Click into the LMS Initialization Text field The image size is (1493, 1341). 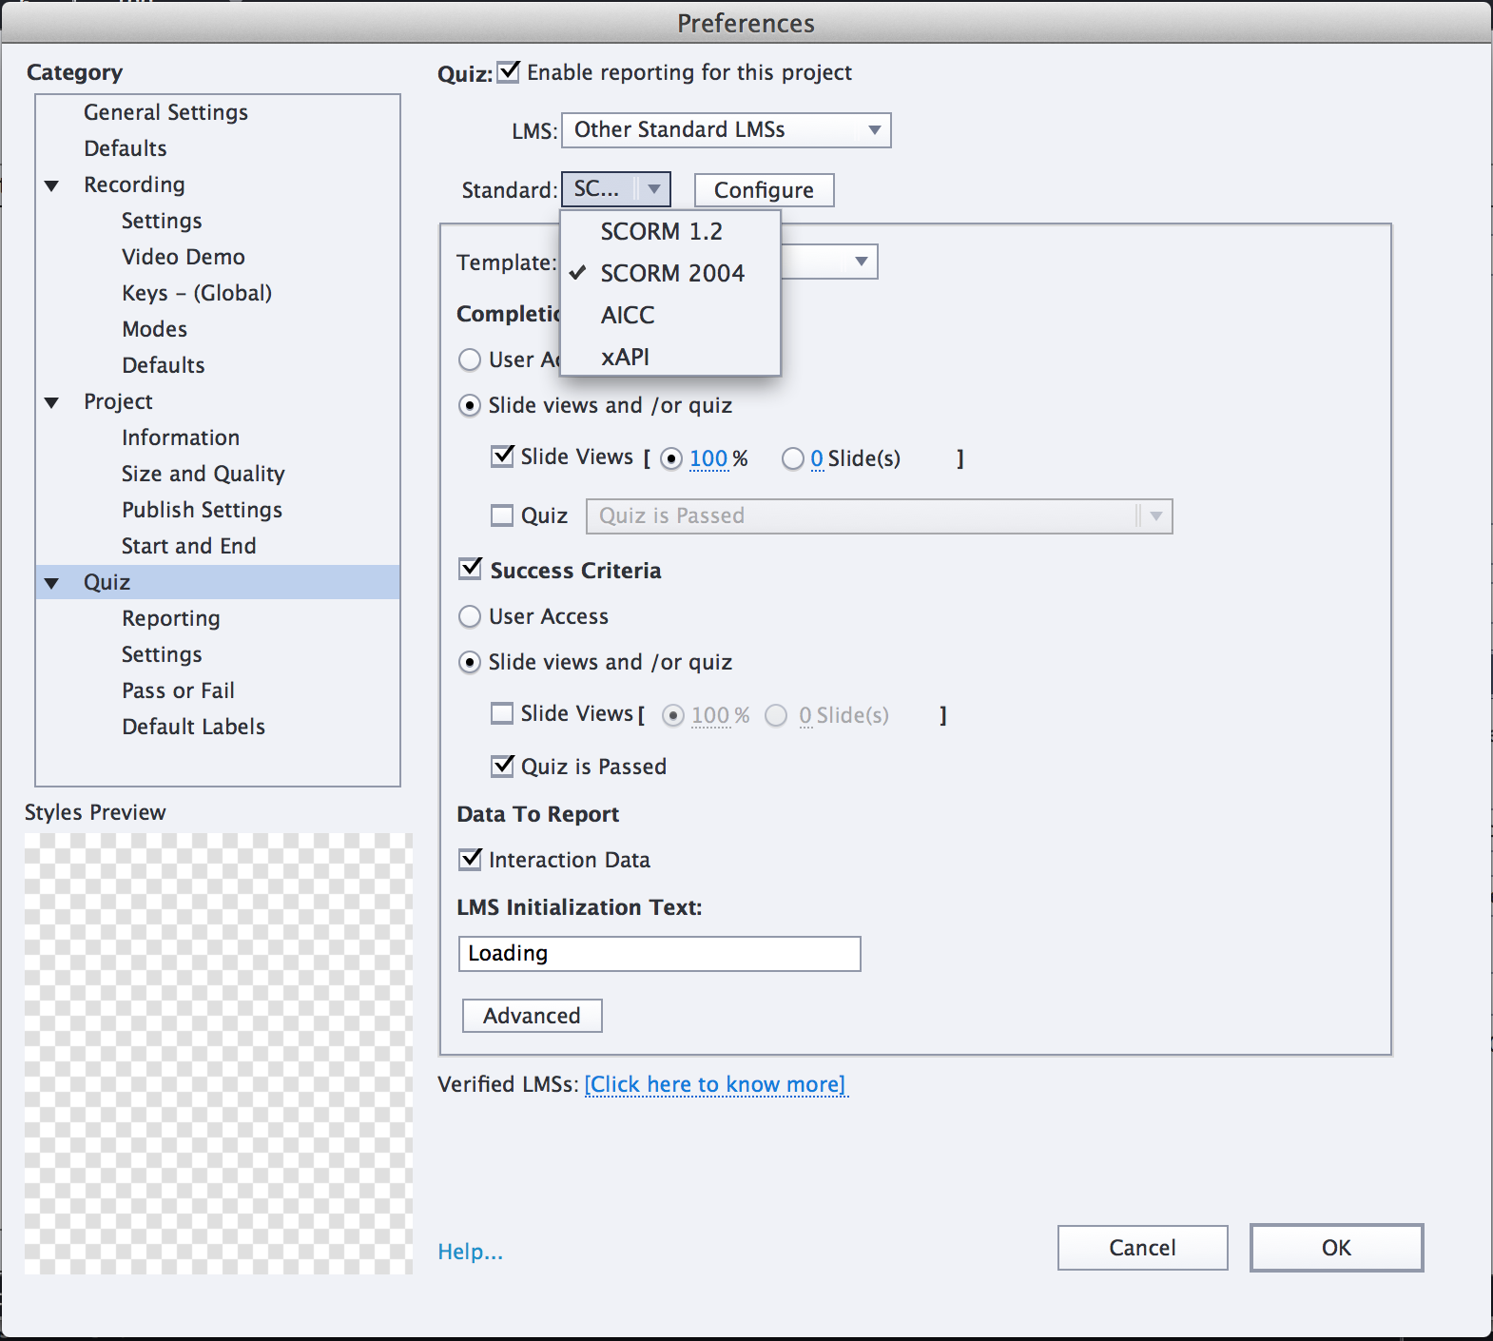click(x=659, y=954)
